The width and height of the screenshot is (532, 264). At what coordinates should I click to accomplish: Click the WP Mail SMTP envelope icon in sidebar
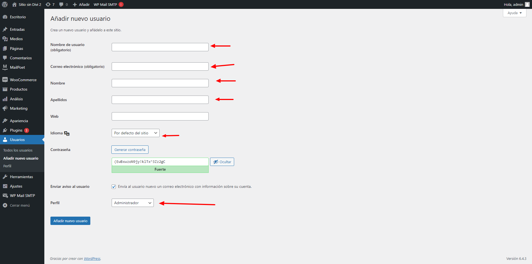tap(5, 196)
